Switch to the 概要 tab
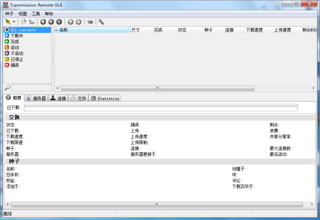This screenshot has width=320, height=220. [x=14, y=98]
